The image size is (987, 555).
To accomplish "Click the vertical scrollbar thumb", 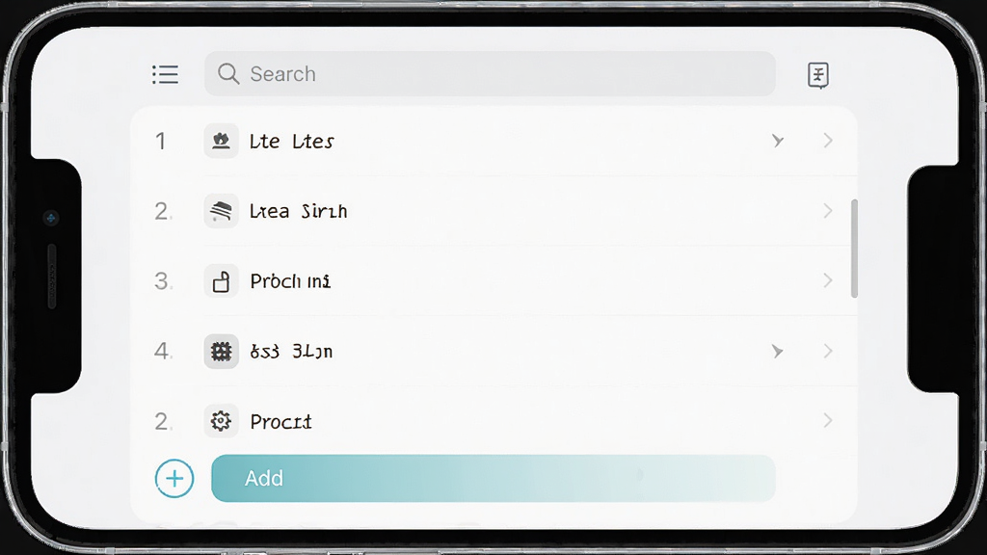I will [854, 249].
